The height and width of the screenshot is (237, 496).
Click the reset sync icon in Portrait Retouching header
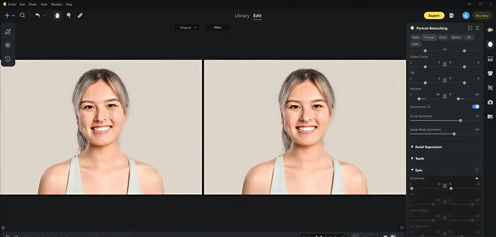(477, 28)
